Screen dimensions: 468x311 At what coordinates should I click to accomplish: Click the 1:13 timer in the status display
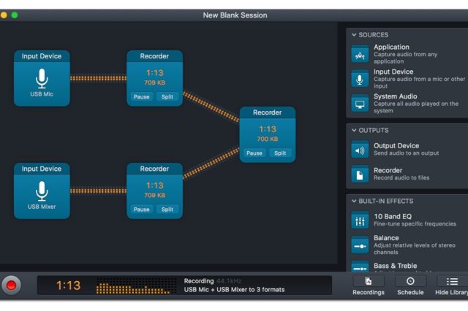tap(68, 285)
